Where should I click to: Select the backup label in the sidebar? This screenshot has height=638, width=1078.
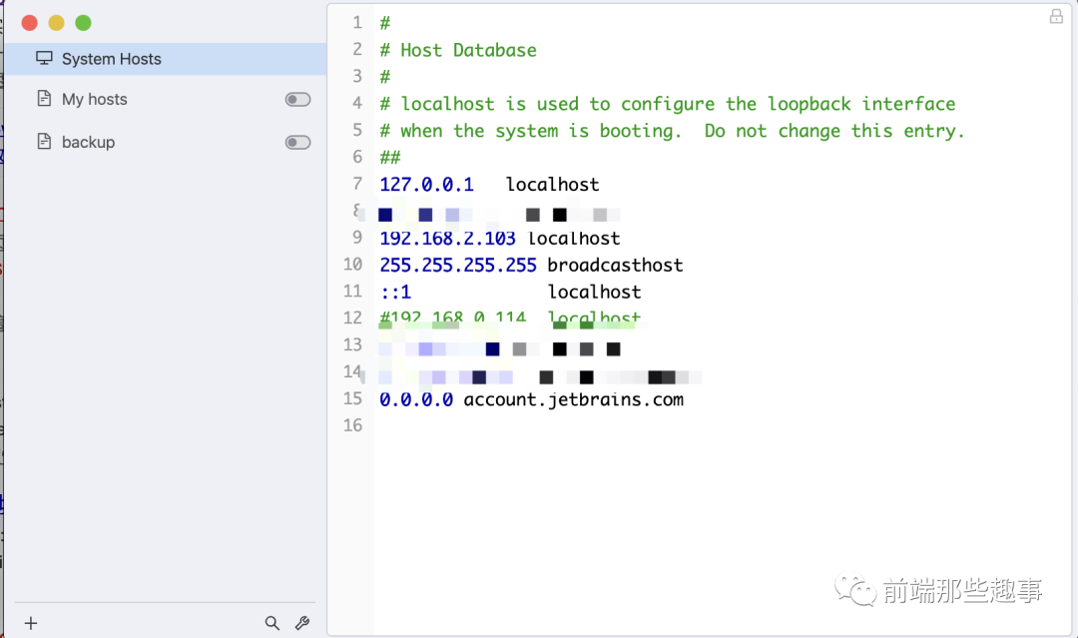coord(88,142)
